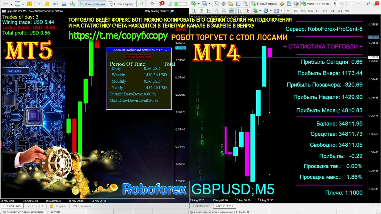
Task: Select the MT4 cursor arrow tool
Action: [x=335, y=4]
